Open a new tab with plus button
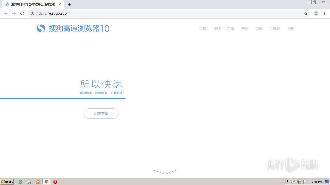Screen dimensions: 330x185 point(70,4)
